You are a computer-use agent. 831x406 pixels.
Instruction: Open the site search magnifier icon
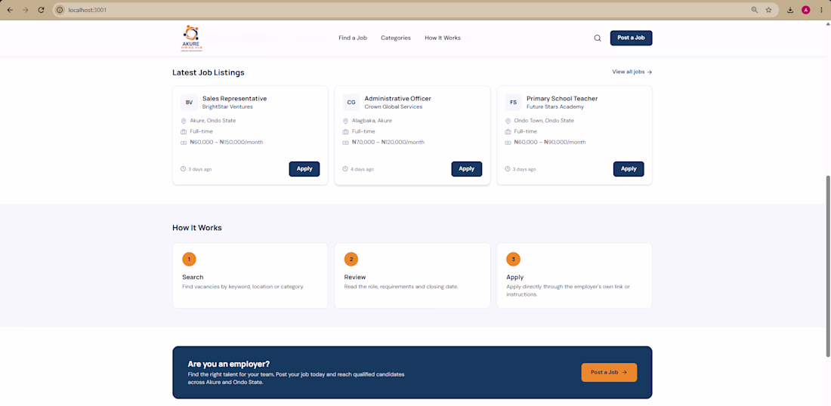point(598,38)
